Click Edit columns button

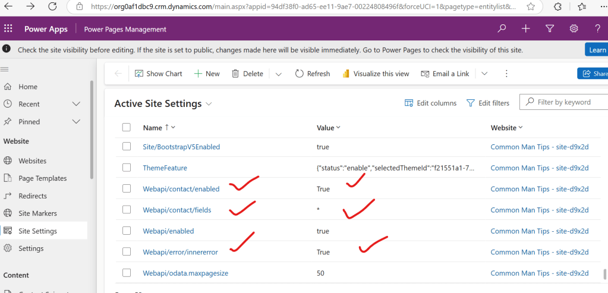pyautogui.click(x=430, y=103)
